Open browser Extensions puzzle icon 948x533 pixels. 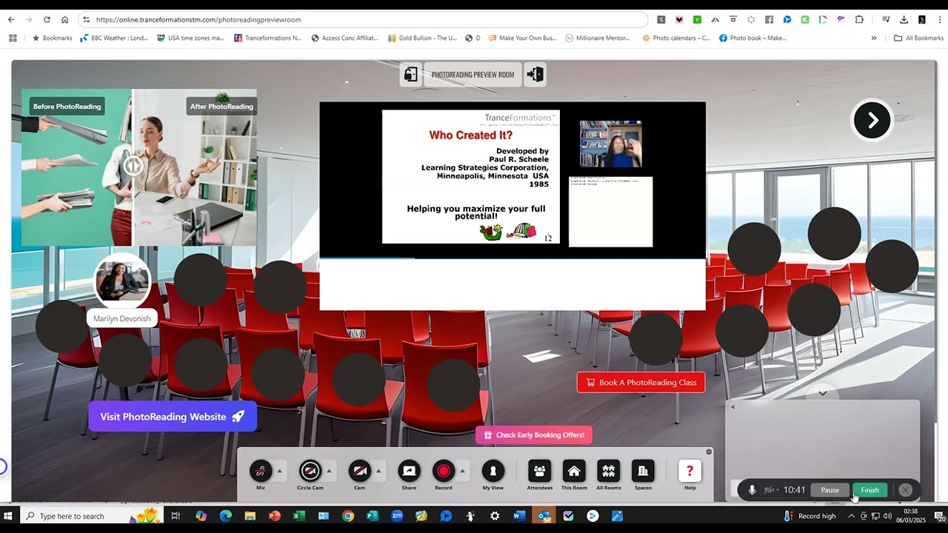pos(859,20)
